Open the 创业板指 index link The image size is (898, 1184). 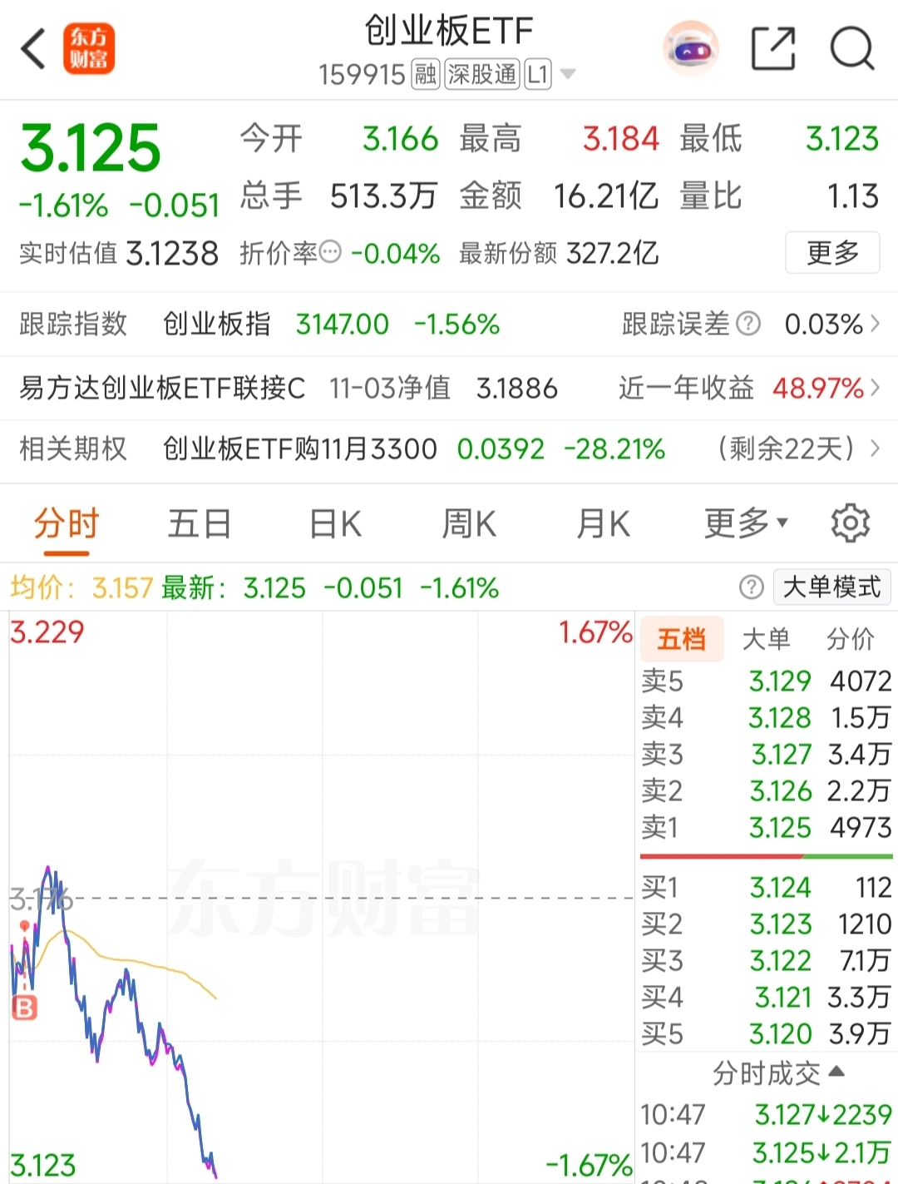coord(216,324)
